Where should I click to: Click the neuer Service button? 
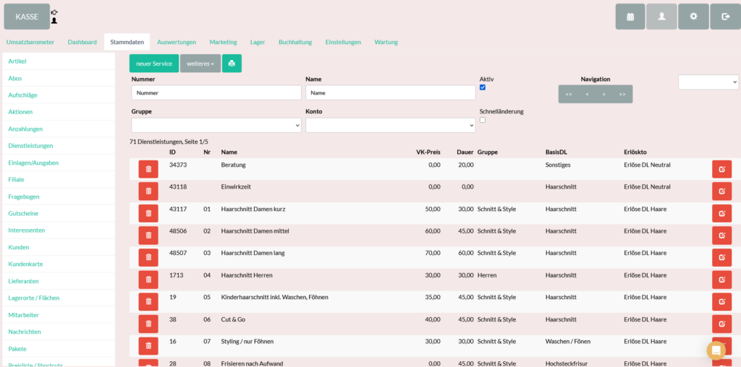(154, 64)
